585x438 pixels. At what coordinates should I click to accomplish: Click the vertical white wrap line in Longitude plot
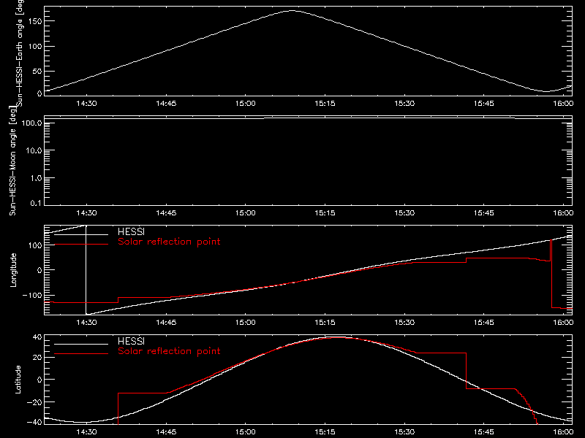tap(86, 270)
